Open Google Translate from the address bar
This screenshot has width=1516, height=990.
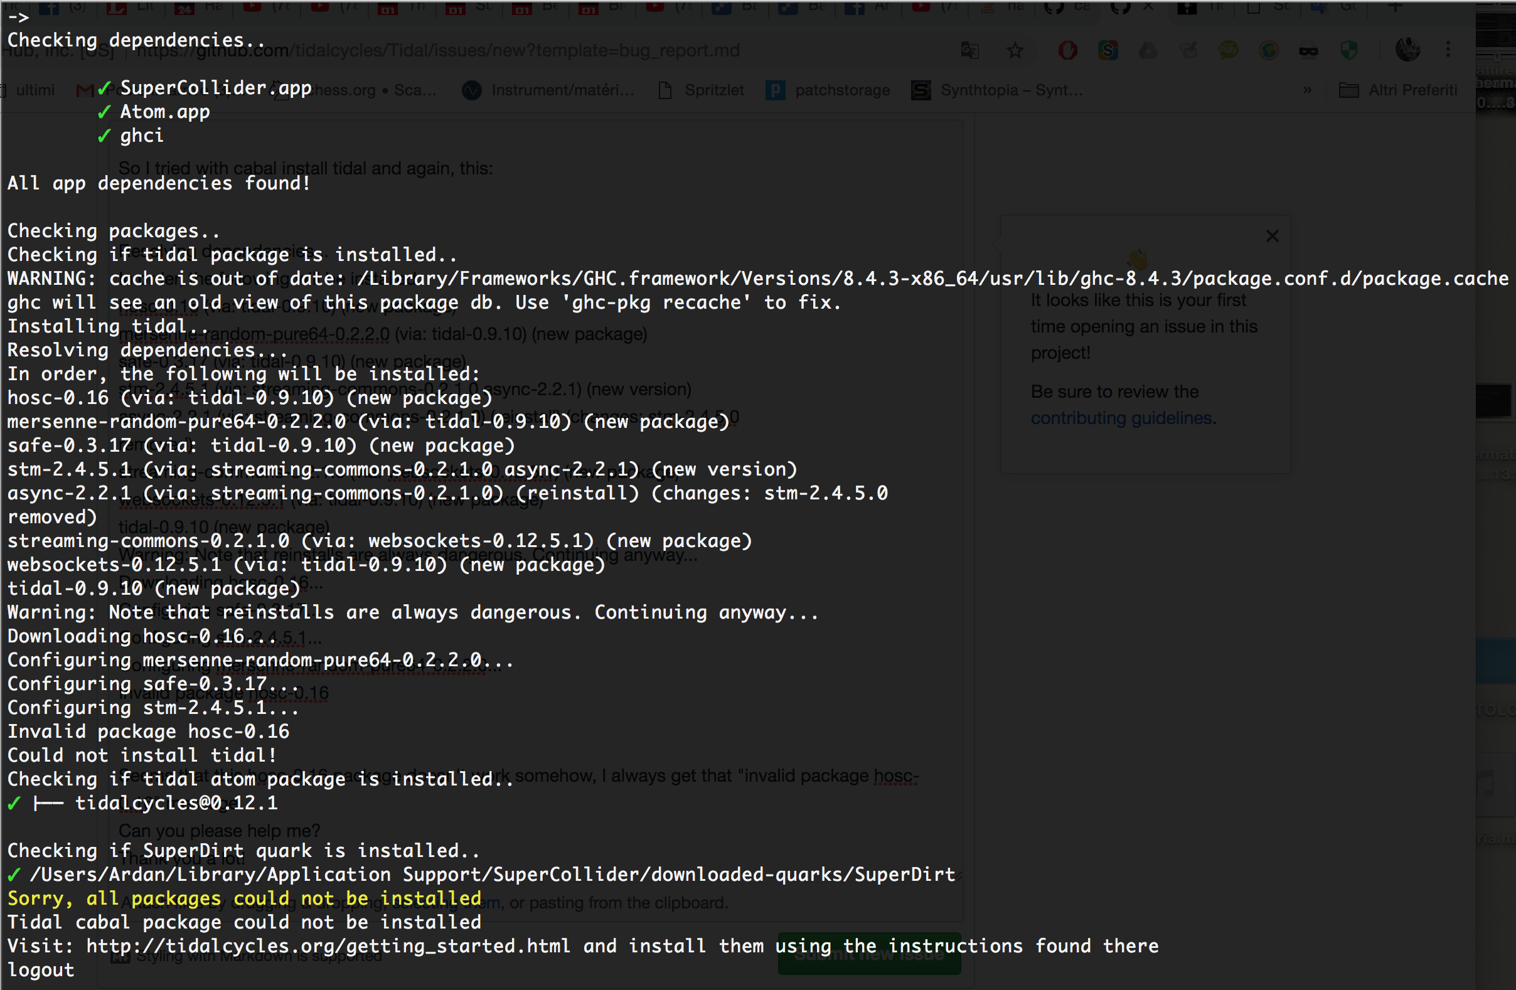pos(969,50)
